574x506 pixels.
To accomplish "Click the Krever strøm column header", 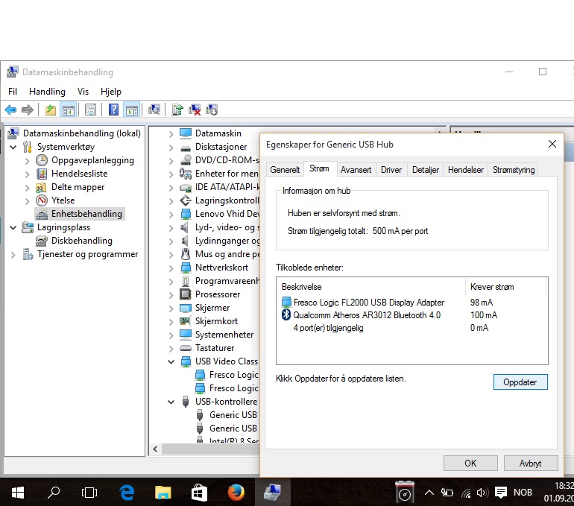I will 506,287.
